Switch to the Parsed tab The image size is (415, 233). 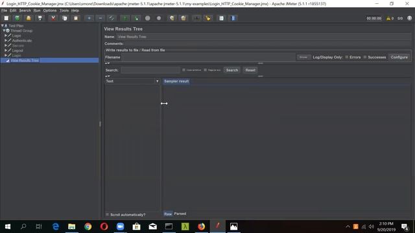180,214
